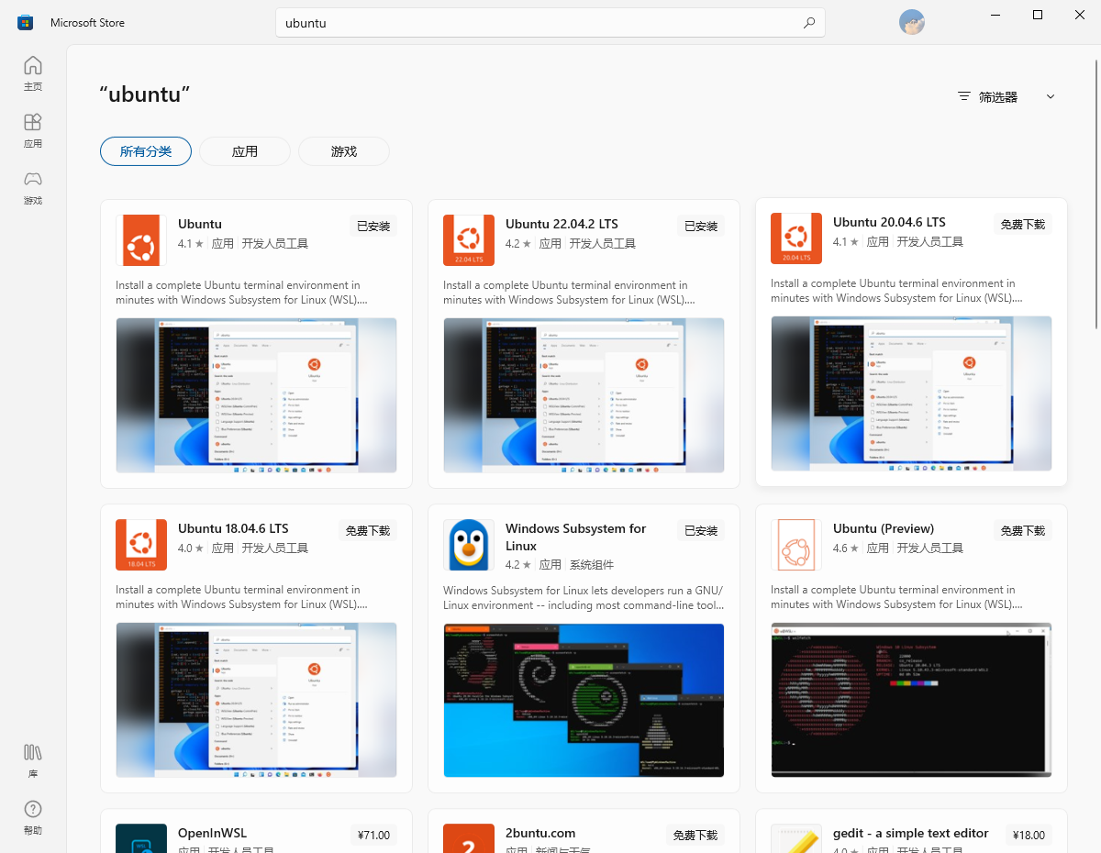Viewport: 1101px width, 853px height.
Task: Open the Microsoft Store home page
Action: point(32,72)
